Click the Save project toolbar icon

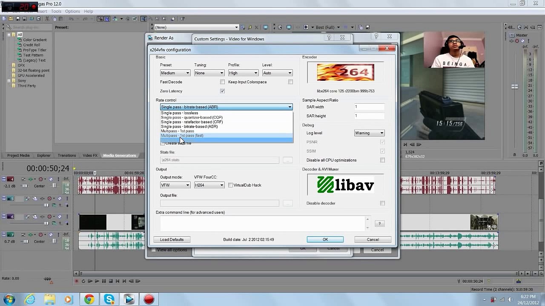(x=18, y=19)
